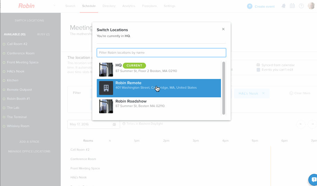317x186 pixels.
Task: Click the Rooms column header
Action: (x=88, y=141)
